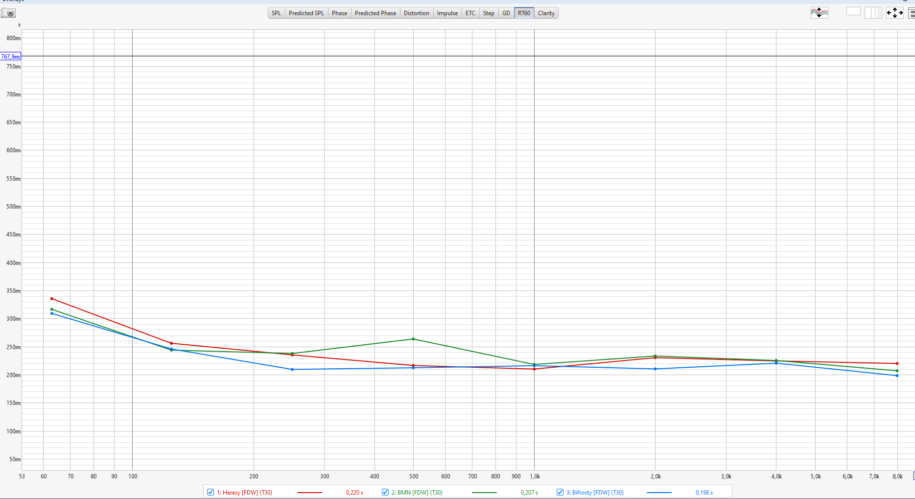Image resolution: width=915 pixels, height=499 pixels.
Task: Go to the Predicted Phase tab
Action: [375, 13]
